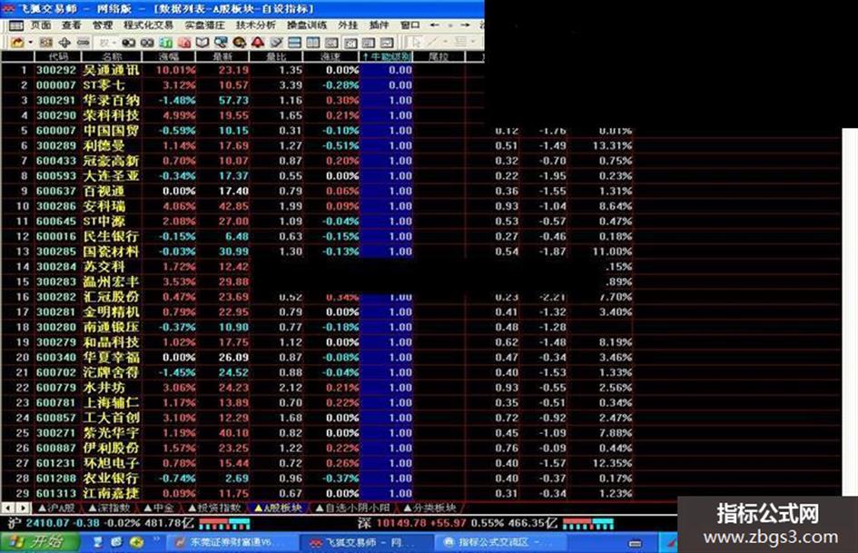
Task: Sort by the 量比 column header
Action: click(276, 56)
